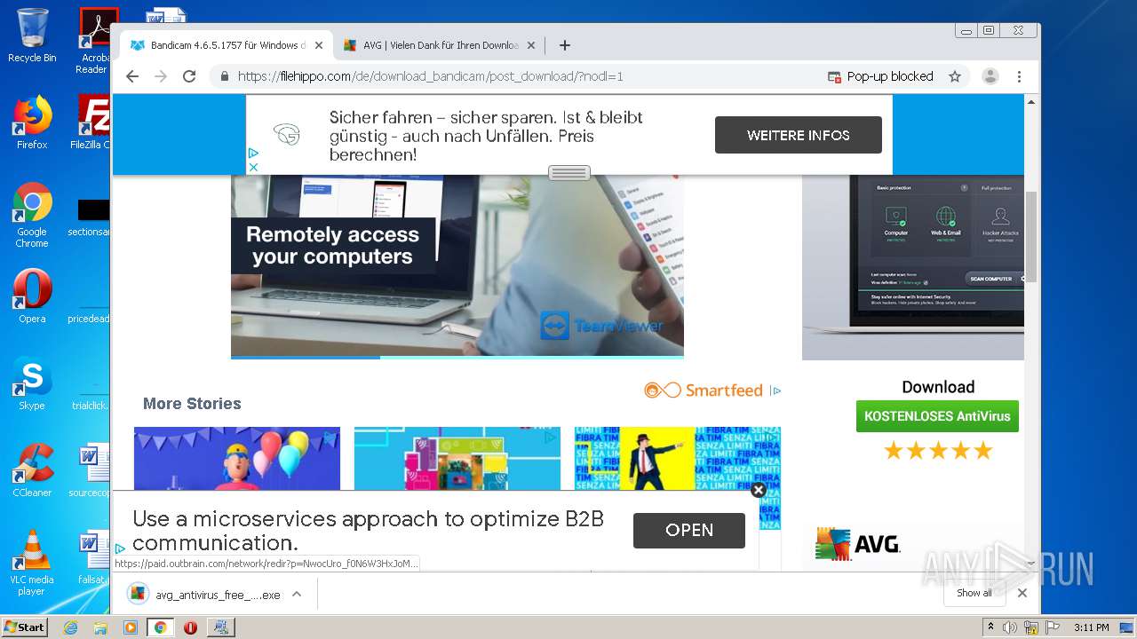1137x639 pixels.
Task: Click the volume icon in system tray
Action: 1010,627
